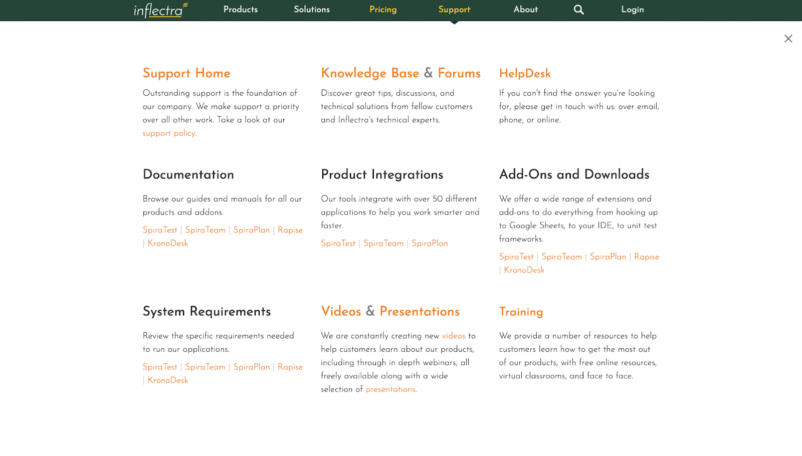Choose SpiraTest under System Requirements
802x456 pixels.
click(x=160, y=367)
